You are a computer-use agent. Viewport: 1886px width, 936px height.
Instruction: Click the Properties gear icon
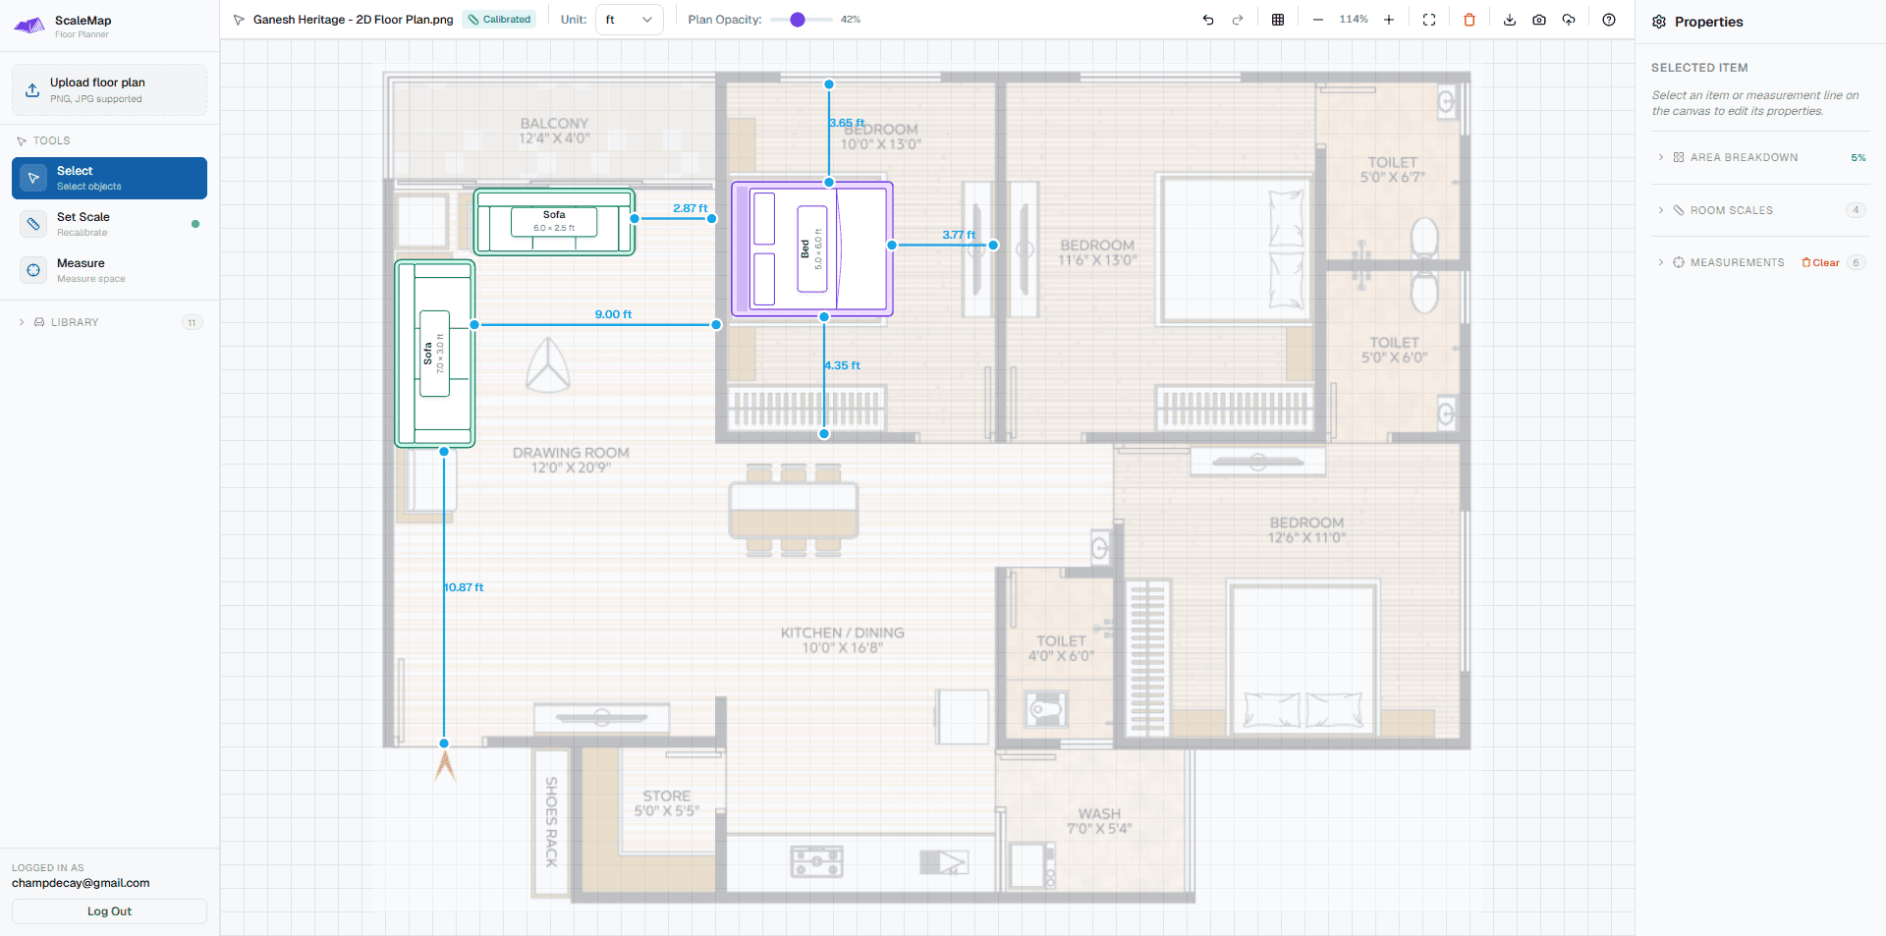1659,22
